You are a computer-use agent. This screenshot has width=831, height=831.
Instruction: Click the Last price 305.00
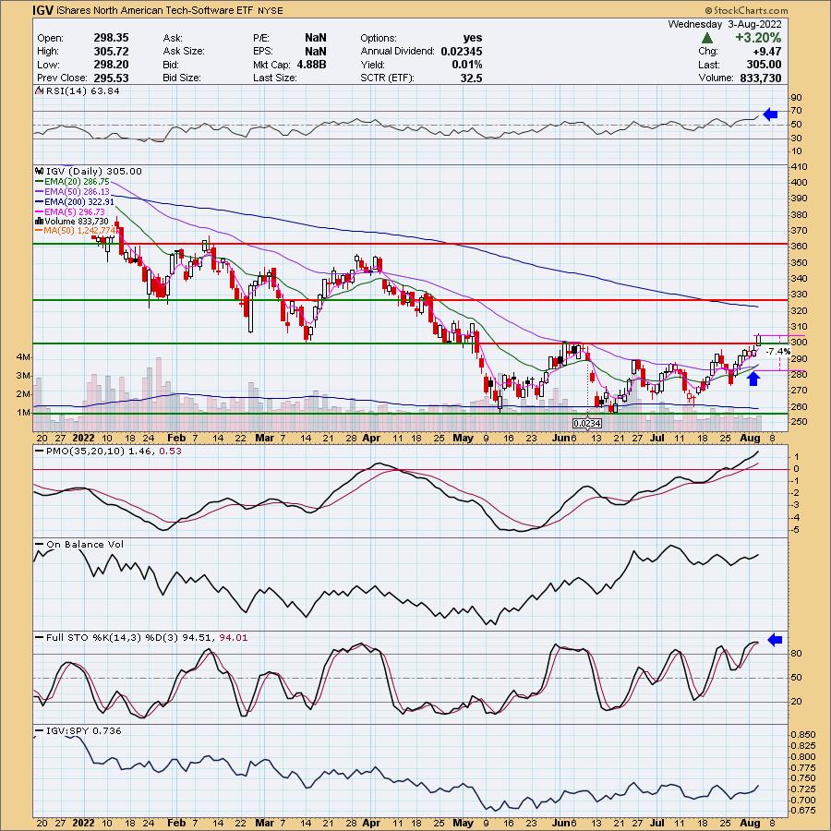[x=764, y=65]
